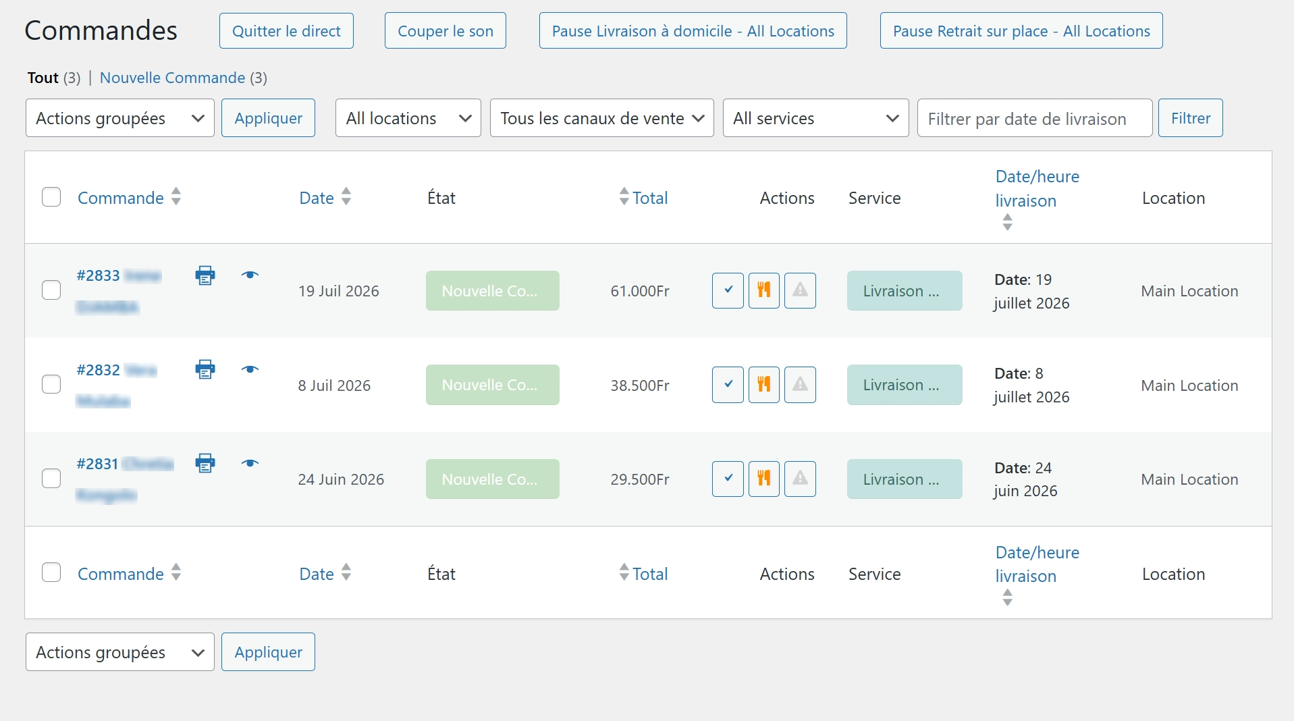This screenshot has height=721, width=1294.
Task: Print order #2831 with printer icon
Action: click(x=205, y=464)
